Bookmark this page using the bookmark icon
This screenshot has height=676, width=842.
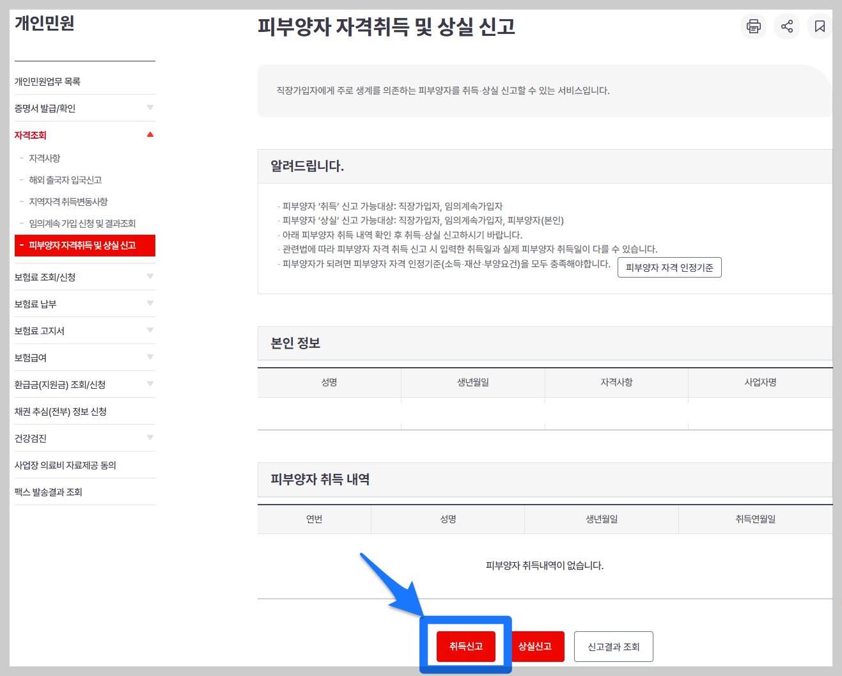pyautogui.click(x=820, y=26)
